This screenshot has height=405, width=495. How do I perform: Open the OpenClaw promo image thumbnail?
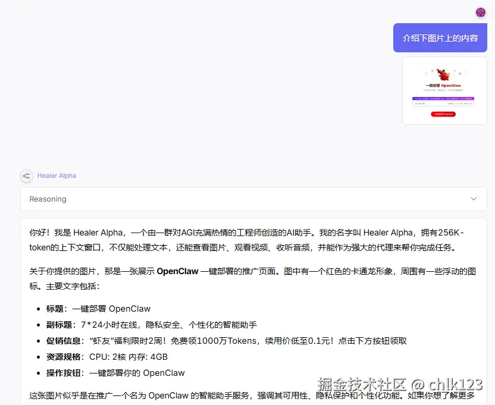point(444,90)
